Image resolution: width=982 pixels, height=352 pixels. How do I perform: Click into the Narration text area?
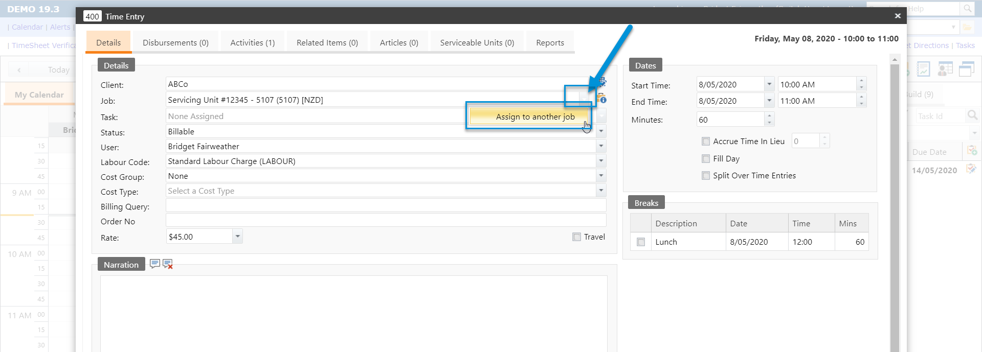(x=353, y=314)
